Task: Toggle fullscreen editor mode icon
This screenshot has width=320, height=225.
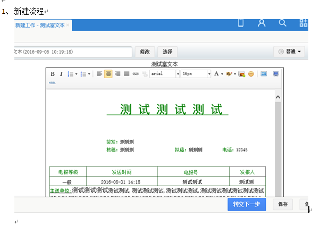Action: click(x=276, y=74)
